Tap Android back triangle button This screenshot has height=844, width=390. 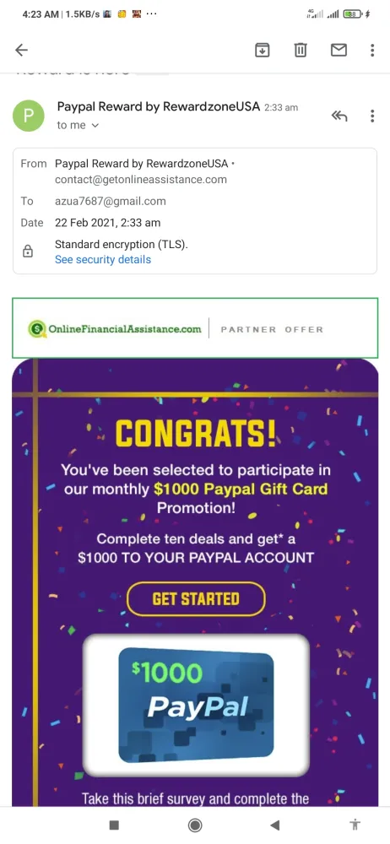click(x=274, y=825)
